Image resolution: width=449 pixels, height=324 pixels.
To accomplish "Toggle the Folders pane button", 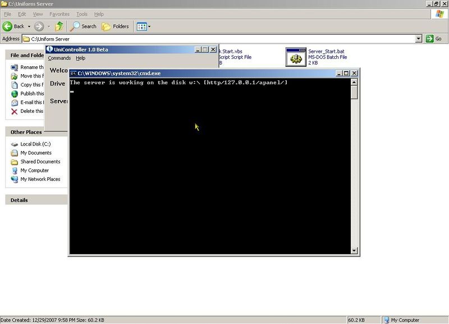I will [x=116, y=26].
